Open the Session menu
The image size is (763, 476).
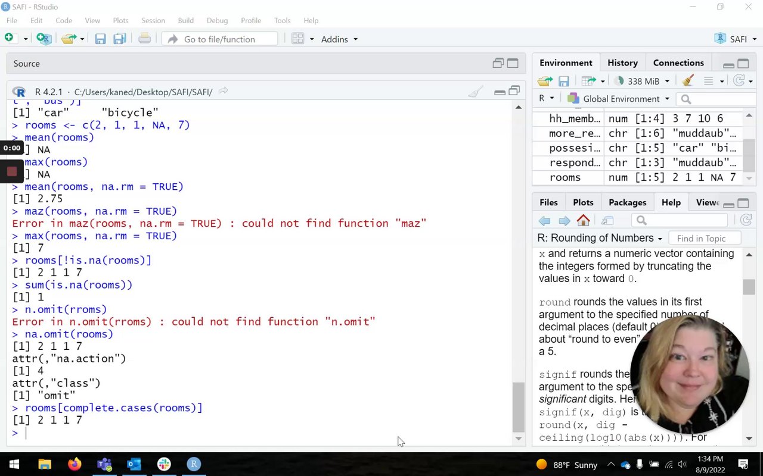coord(153,20)
